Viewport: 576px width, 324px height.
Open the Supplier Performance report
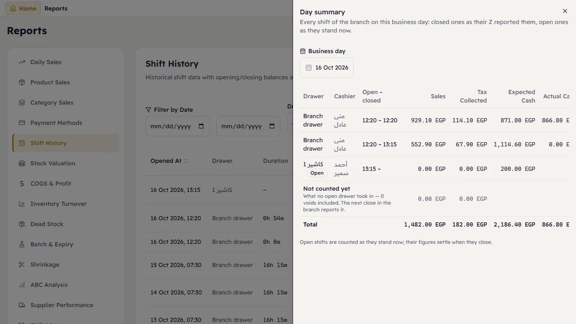[x=66, y=305]
